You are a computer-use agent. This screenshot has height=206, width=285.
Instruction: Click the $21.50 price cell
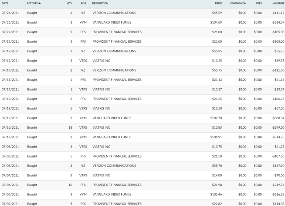click(x=217, y=156)
